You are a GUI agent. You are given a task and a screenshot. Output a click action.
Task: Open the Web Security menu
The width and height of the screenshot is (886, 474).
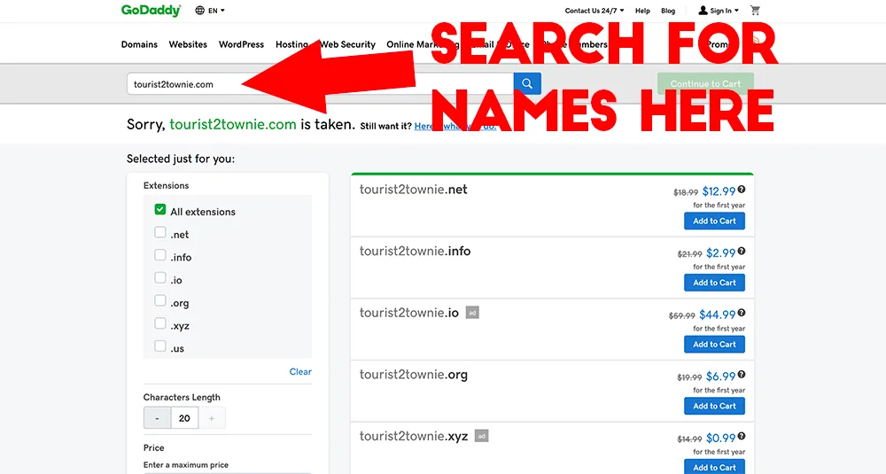point(347,44)
